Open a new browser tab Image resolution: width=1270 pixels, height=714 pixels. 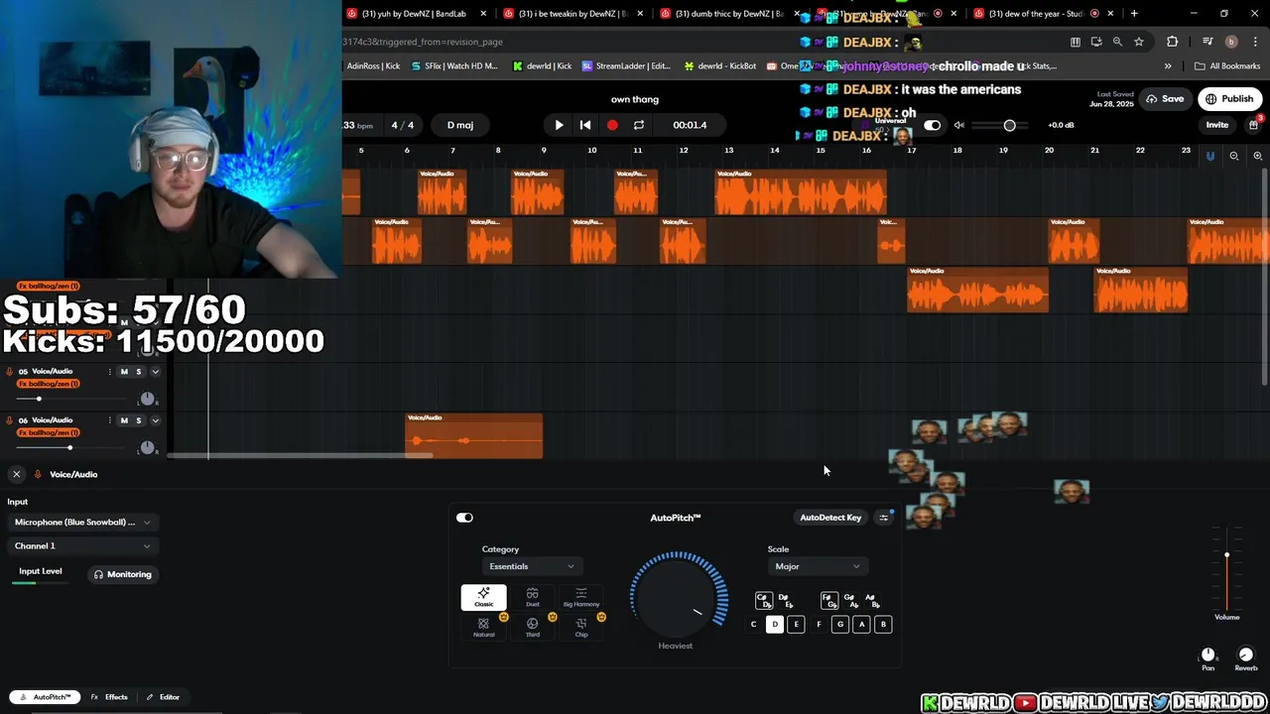point(1134,14)
